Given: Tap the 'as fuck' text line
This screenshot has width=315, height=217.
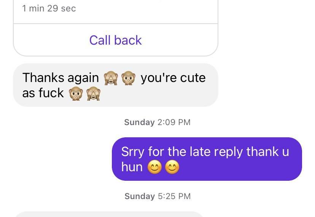Looking at the screenshot, I should [43, 93].
